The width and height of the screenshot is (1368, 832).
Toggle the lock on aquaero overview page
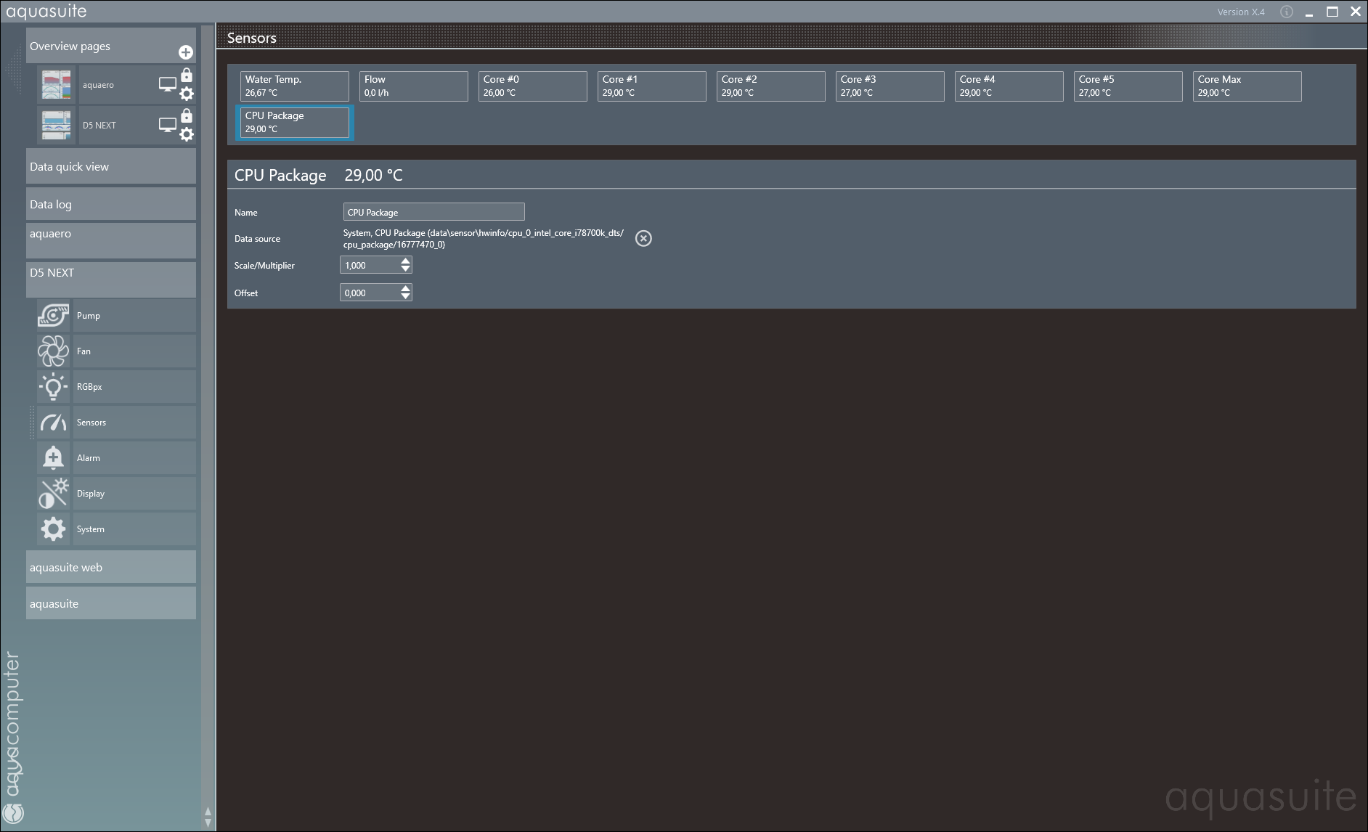click(187, 75)
